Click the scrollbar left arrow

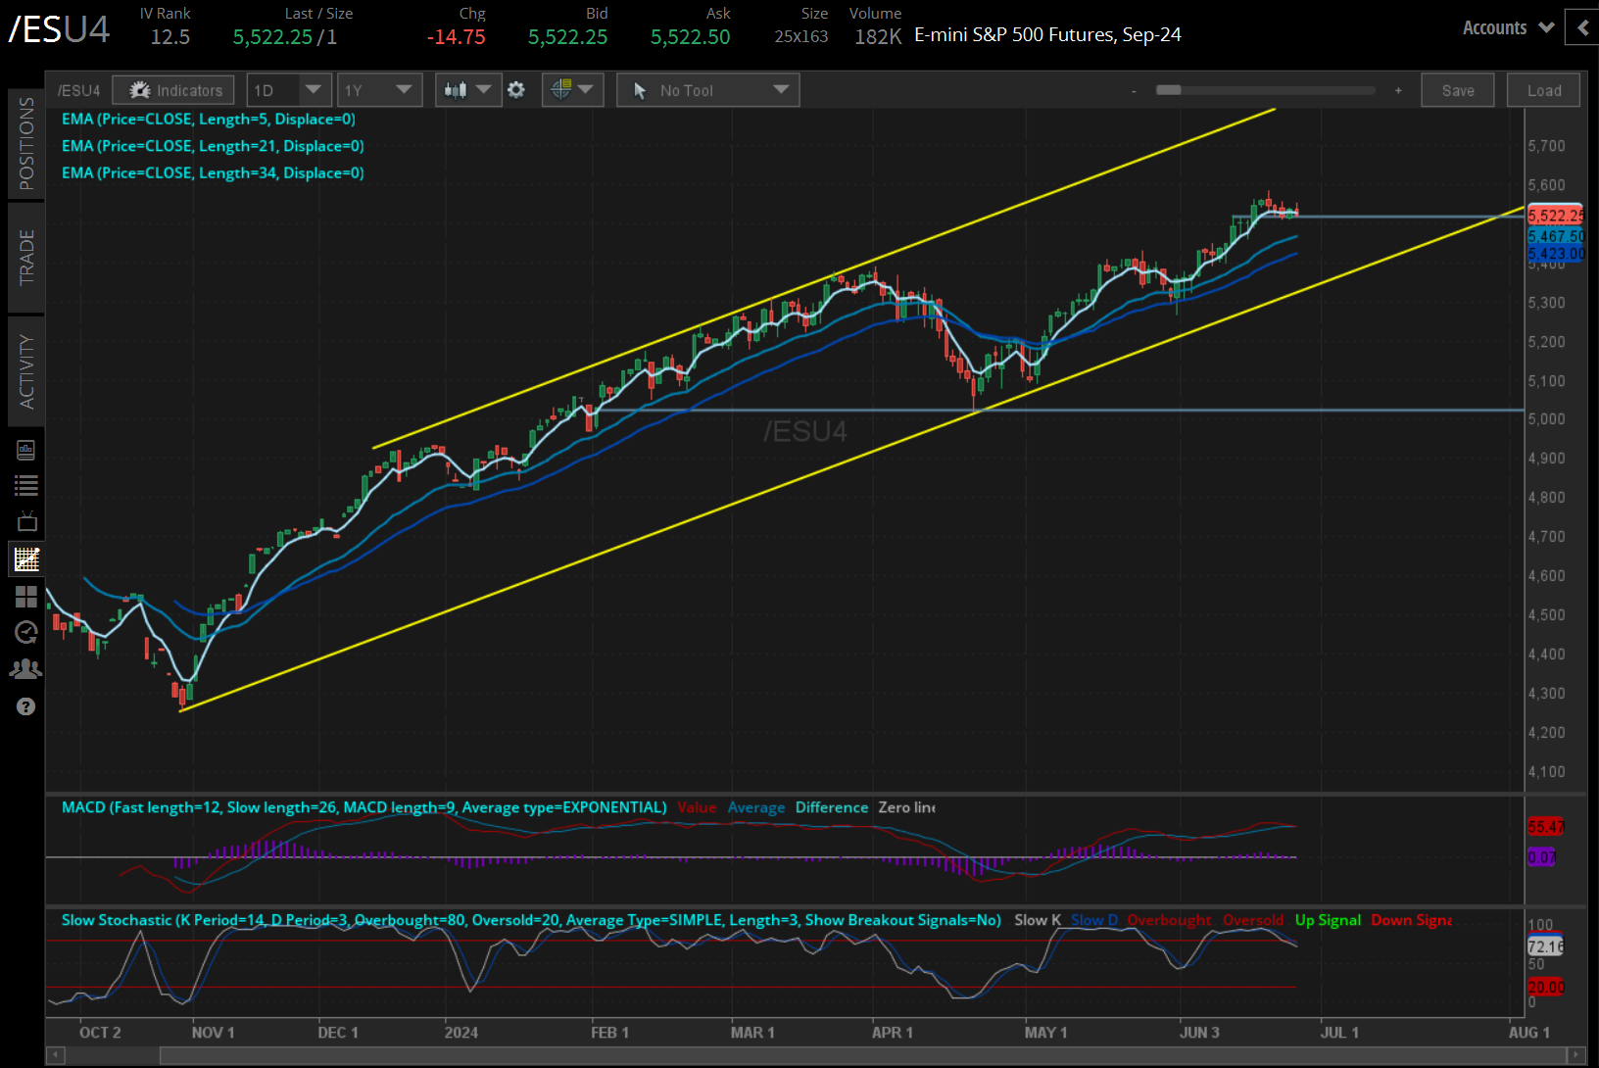coord(55,1055)
